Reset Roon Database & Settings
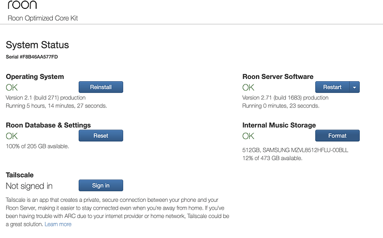This screenshot has height=238, width=383. click(101, 136)
